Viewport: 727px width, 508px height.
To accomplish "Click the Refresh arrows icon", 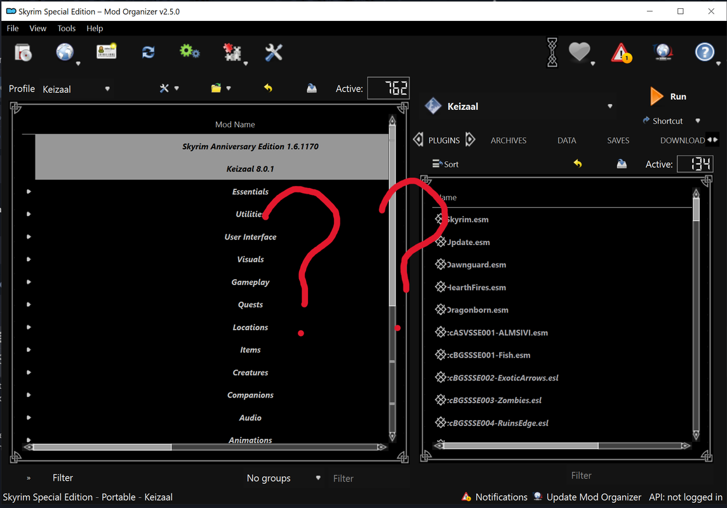I will (x=149, y=52).
